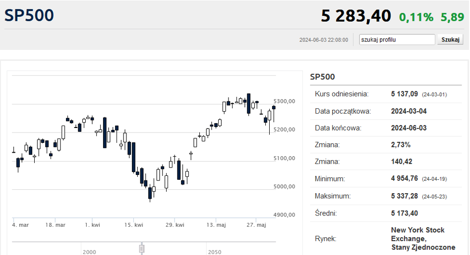The width and height of the screenshot is (470, 255).
Task: Click the reference value 5 137,09
Action: (x=405, y=94)
